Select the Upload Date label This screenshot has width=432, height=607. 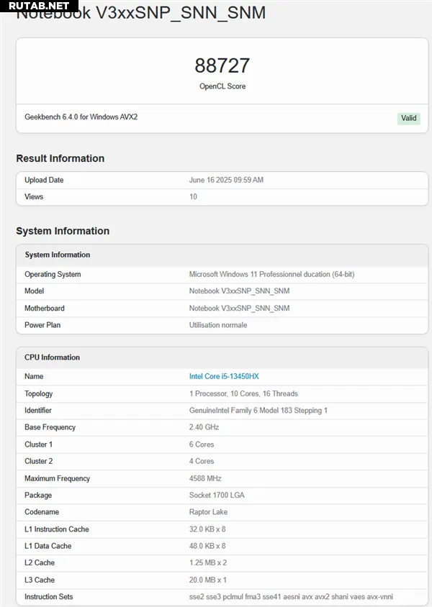coord(44,180)
